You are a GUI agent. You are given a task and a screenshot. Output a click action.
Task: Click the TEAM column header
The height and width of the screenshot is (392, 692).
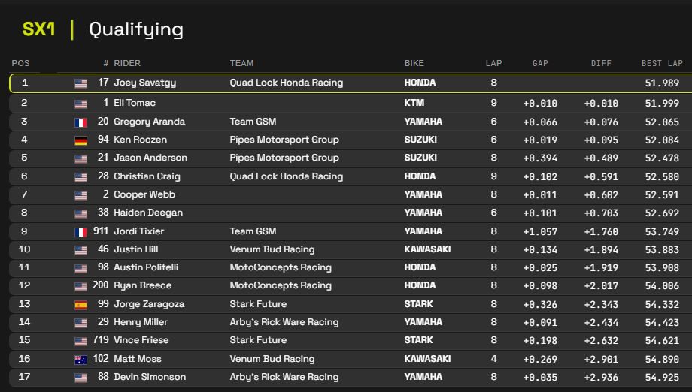241,63
